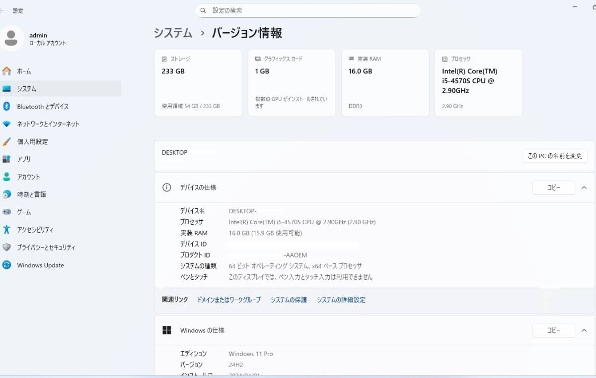The width and height of the screenshot is (596, 378).
Task: Click the デバイス名 DESKTOP- value
Action: (x=242, y=211)
